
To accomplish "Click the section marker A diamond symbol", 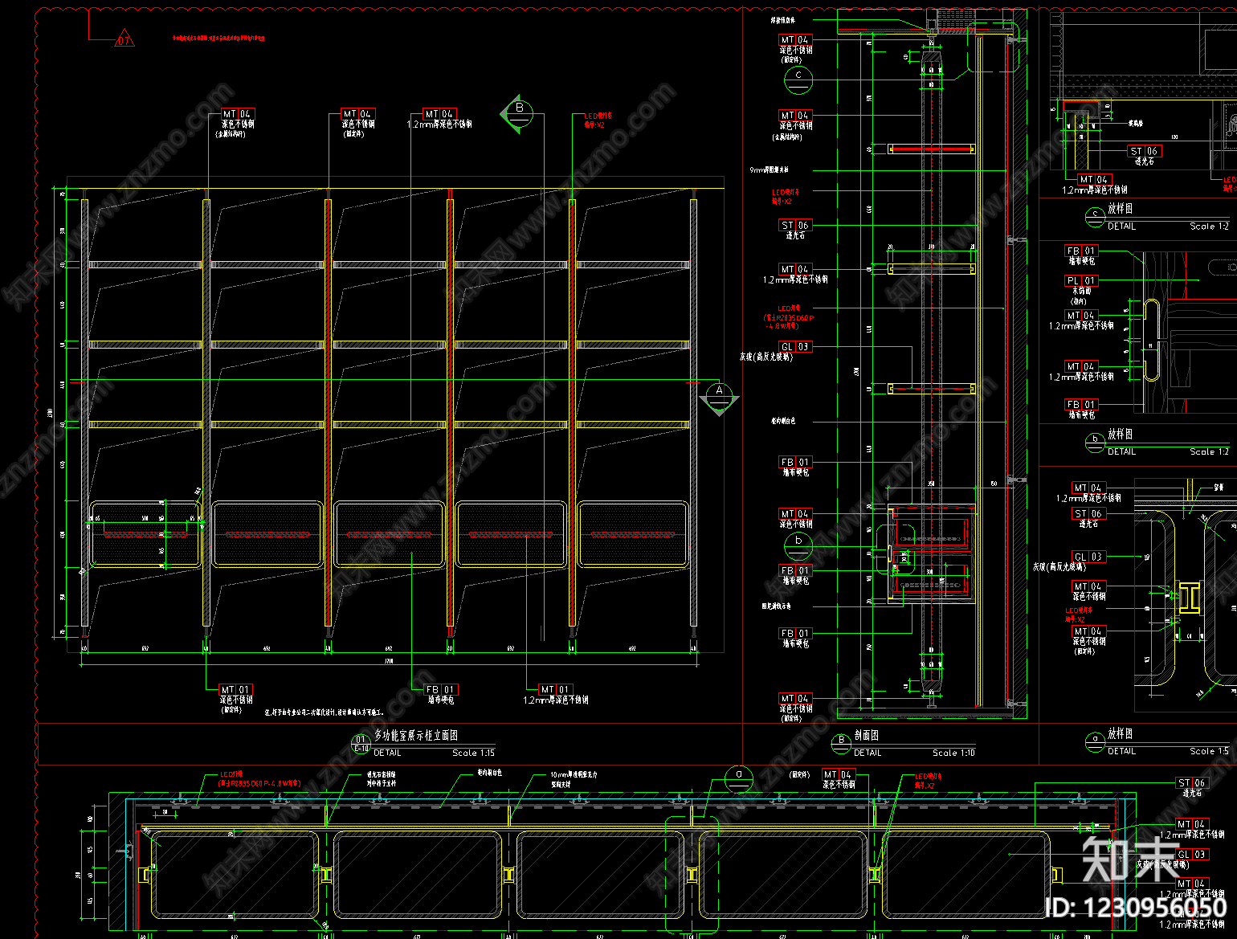I will (x=719, y=398).
